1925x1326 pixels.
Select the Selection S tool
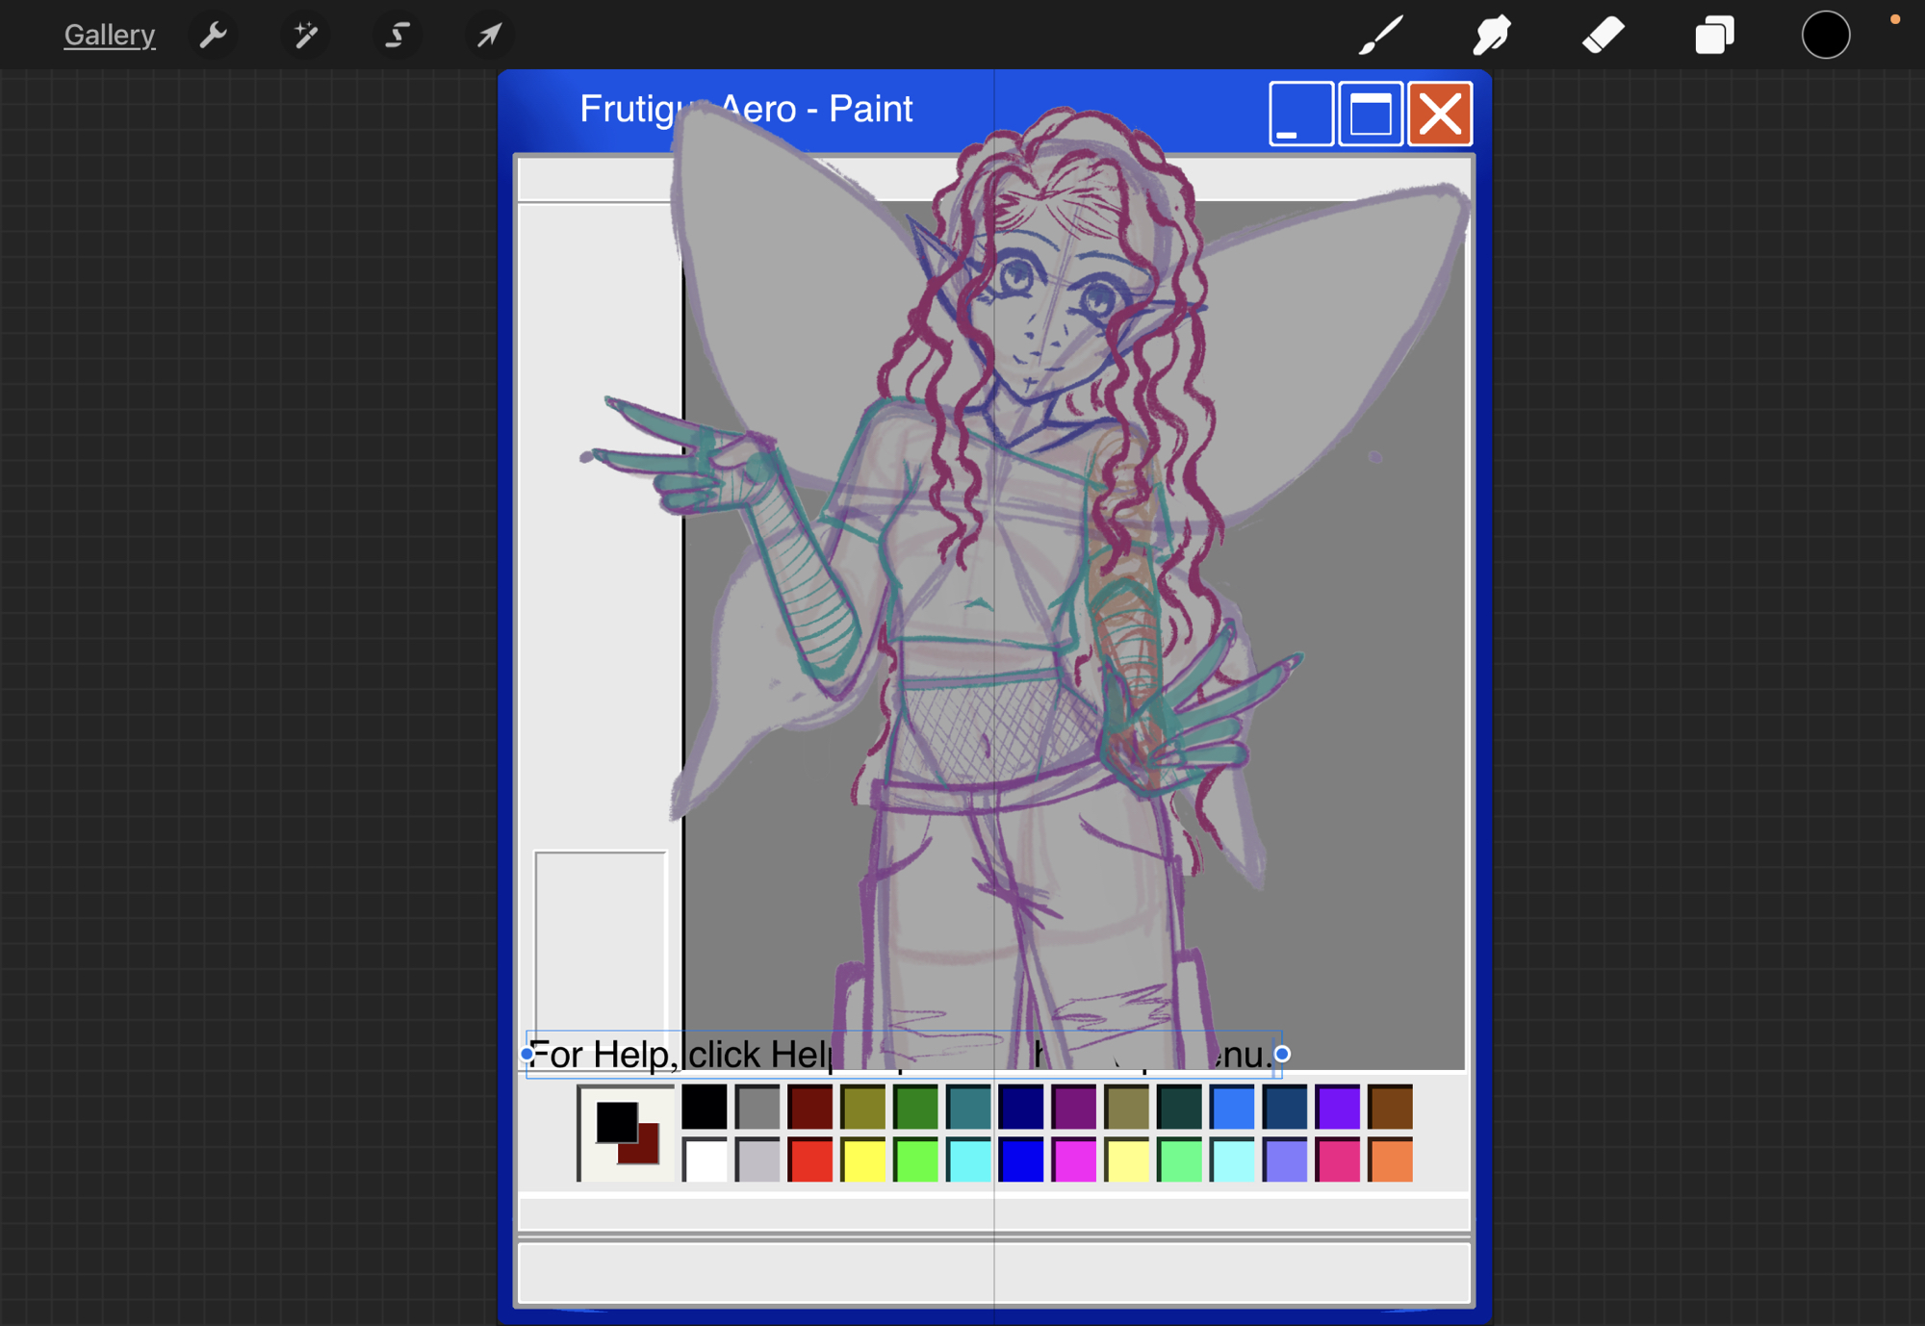397,36
